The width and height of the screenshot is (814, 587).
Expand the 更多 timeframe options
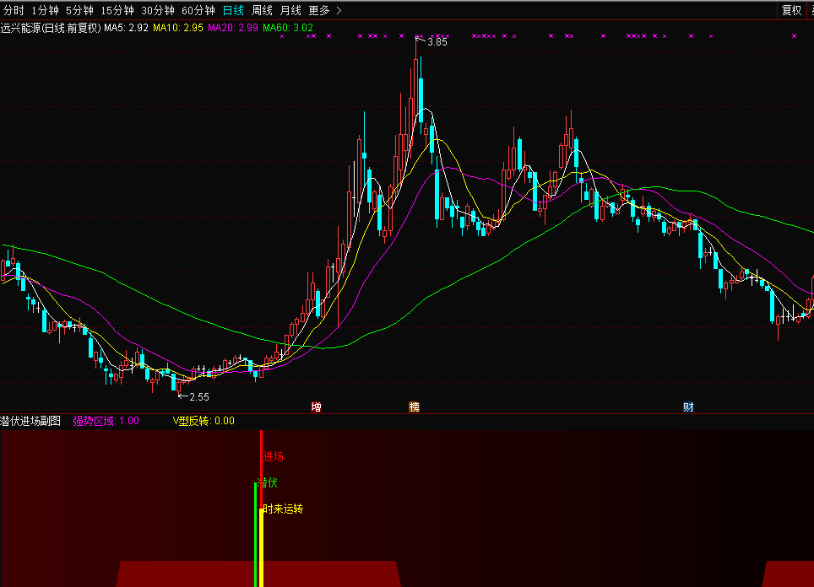tap(324, 10)
